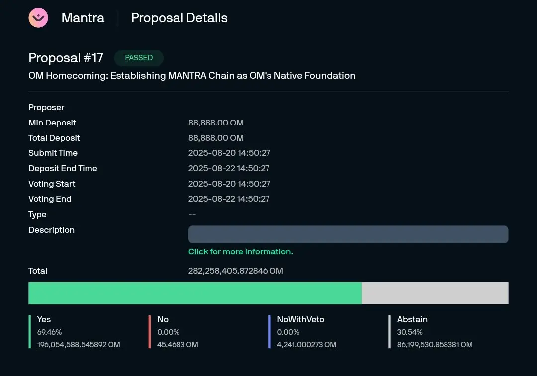
Task: Select the Min Deposit value 88,888.00 OM
Action: [216, 123]
